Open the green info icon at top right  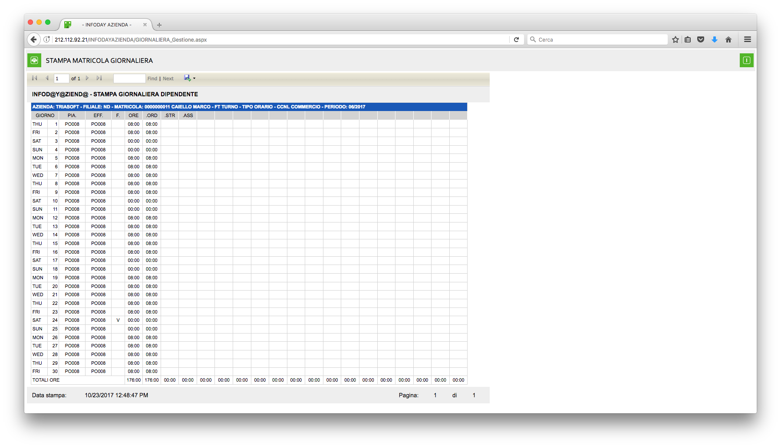point(746,60)
